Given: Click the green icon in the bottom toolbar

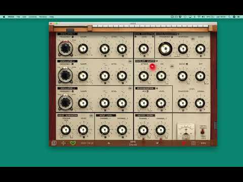Looking at the screenshot, I should [73, 143].
